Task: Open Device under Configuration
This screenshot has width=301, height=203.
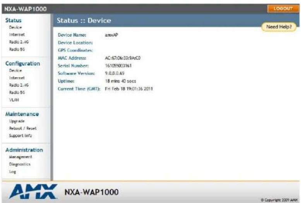Action: coord(15,71)
